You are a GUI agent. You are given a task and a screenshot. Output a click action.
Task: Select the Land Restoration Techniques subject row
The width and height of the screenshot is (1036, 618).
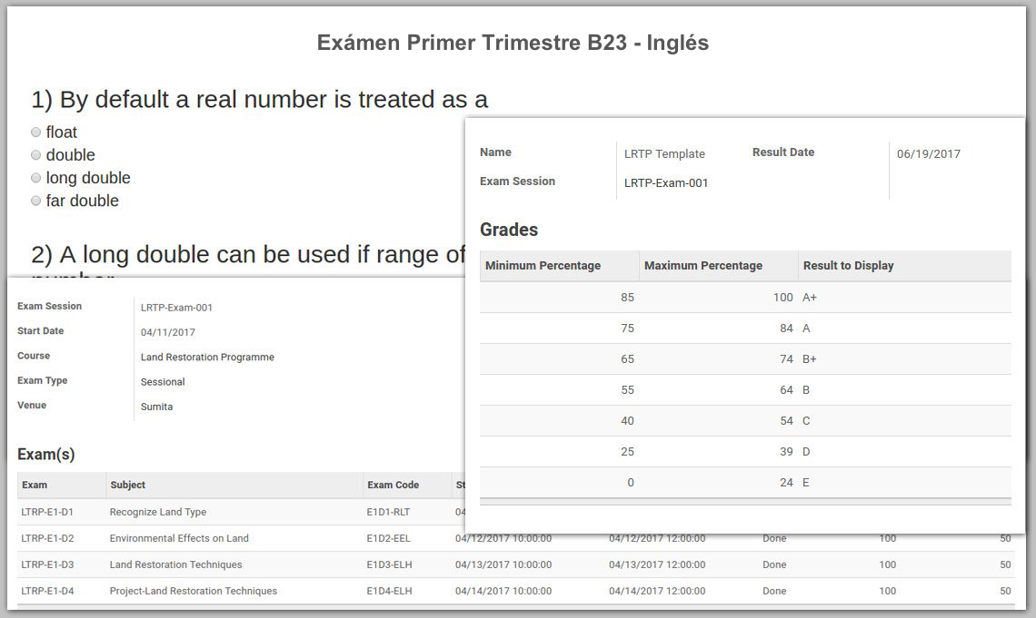(175, 564)
